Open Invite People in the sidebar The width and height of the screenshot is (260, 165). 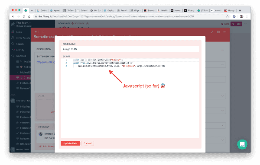(21, 38)
